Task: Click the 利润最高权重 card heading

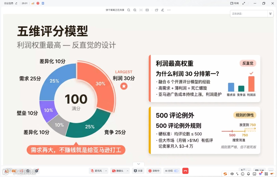Action: point(175,63)
